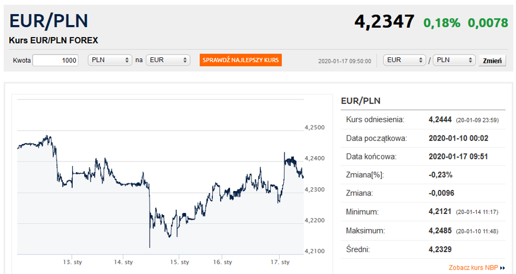Open the Zobacz kurs NBP link
516x274 pixels.
tap(473, 268)
